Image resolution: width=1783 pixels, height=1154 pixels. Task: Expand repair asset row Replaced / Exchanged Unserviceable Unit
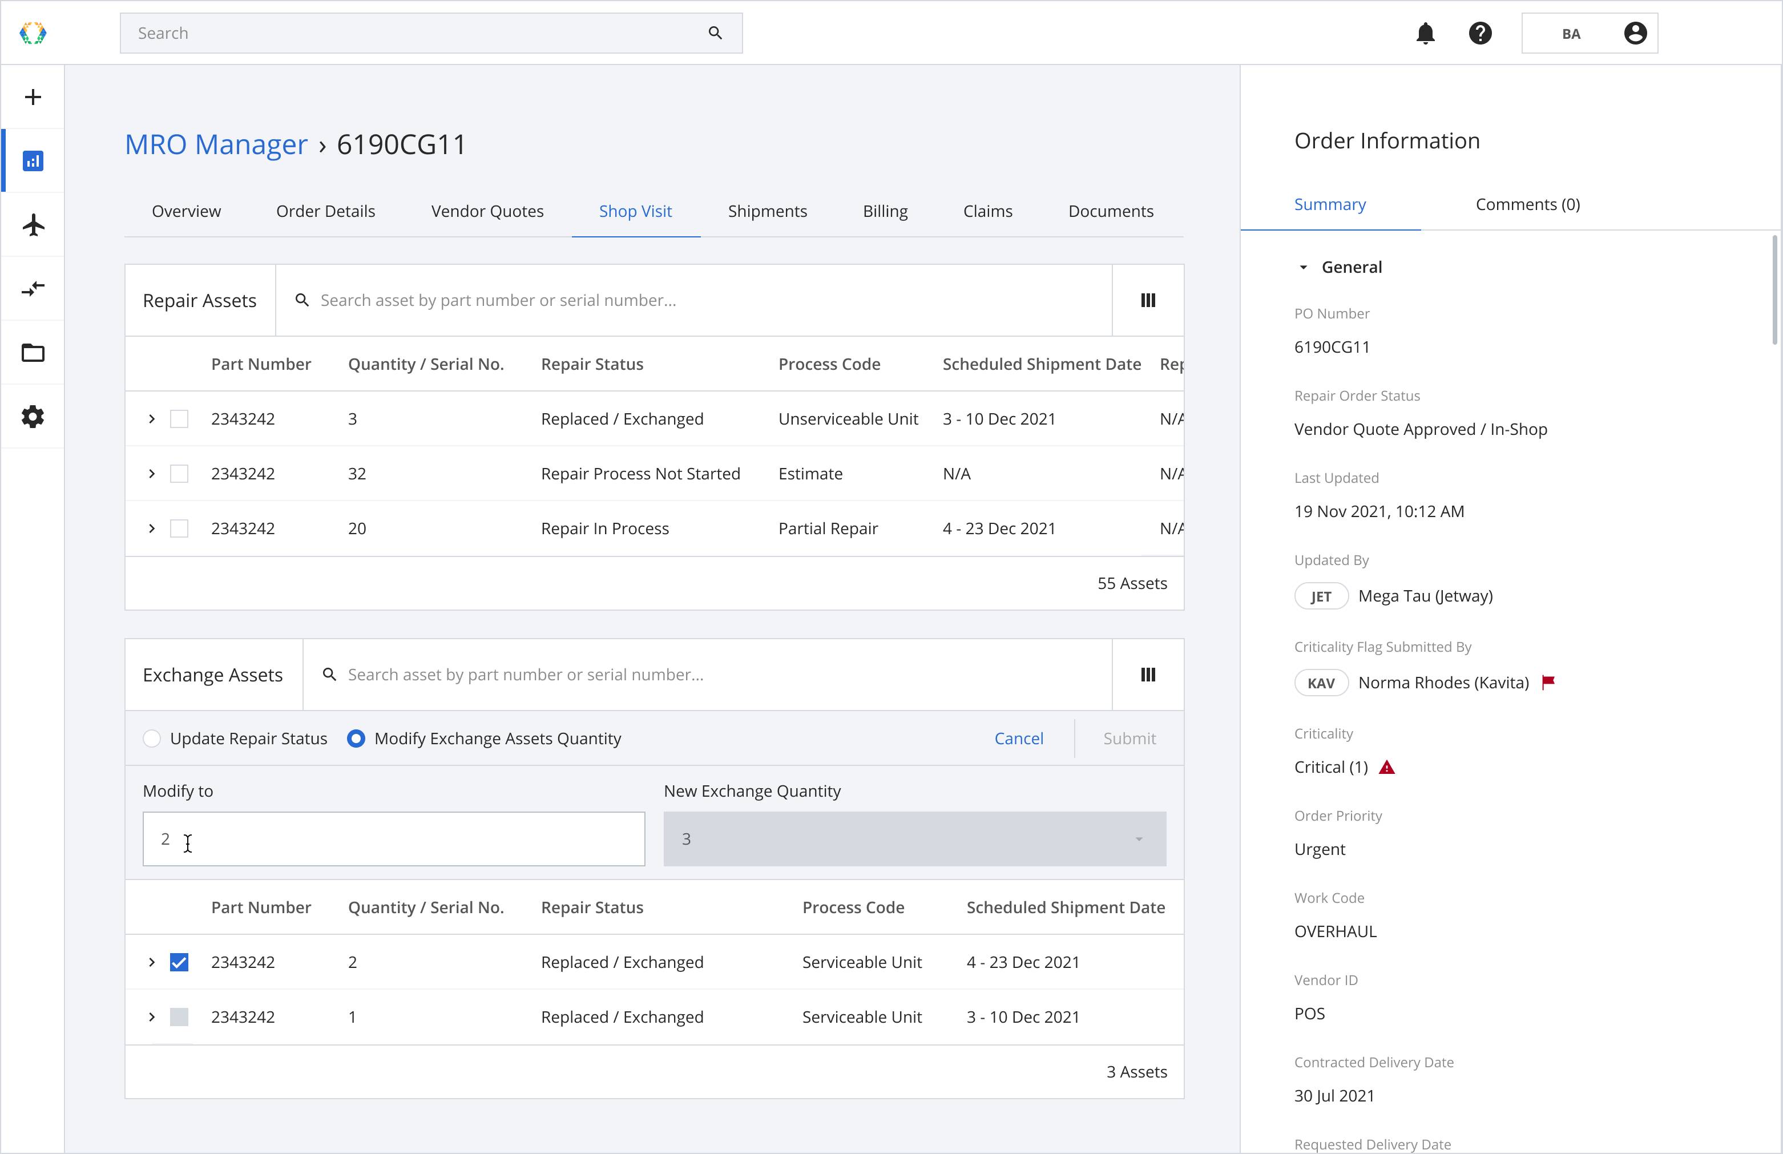click(x=152, y=419)
